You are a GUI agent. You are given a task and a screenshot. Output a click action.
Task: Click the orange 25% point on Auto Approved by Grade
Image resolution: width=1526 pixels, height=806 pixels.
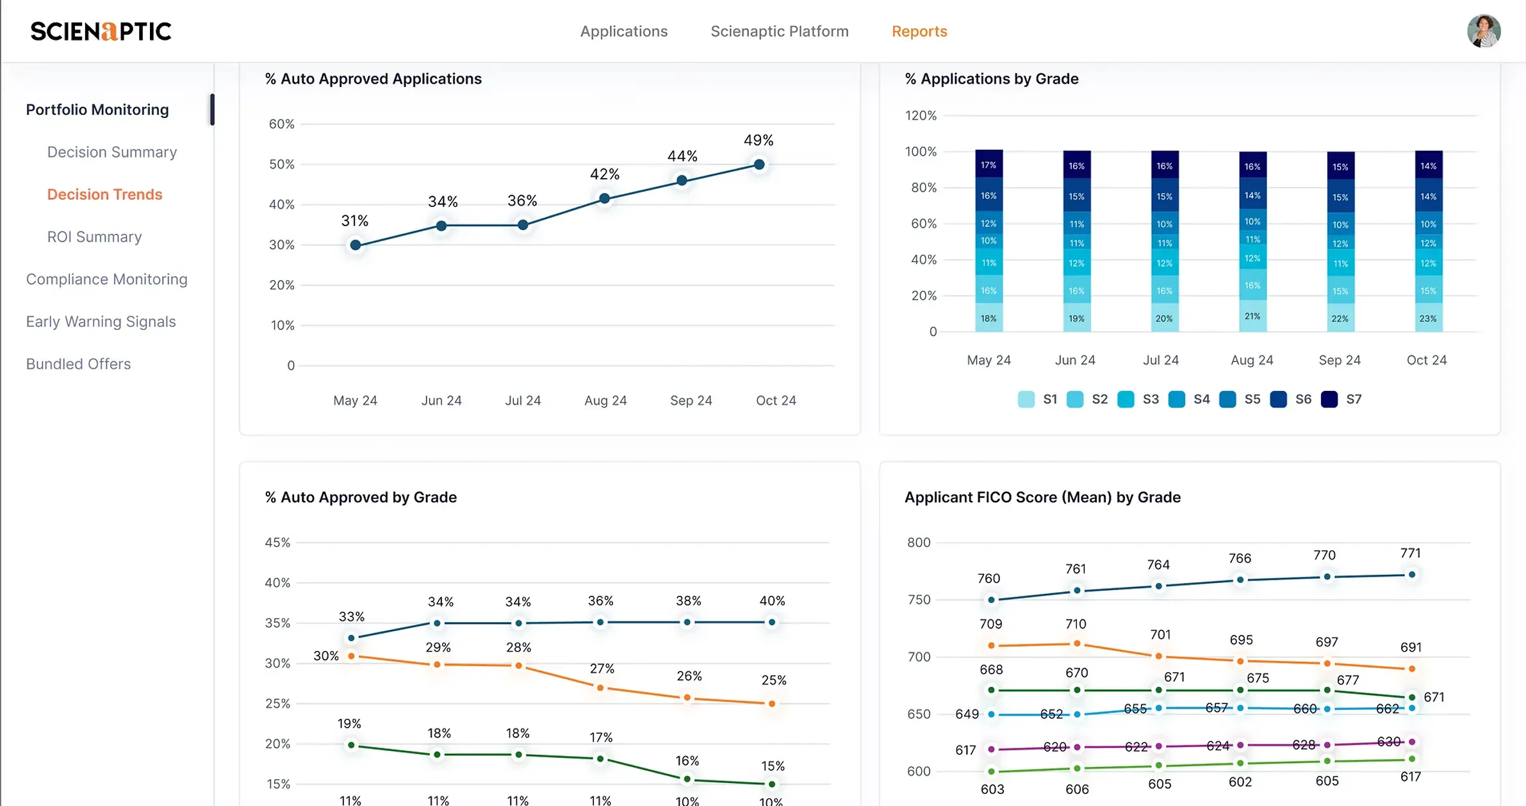pos(772,703)
